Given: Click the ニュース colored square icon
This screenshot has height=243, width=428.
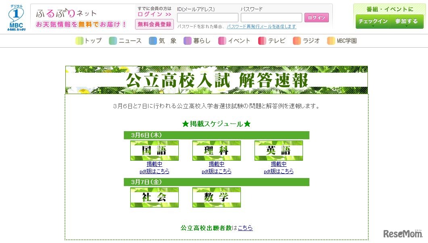Looking at the screenshot, I should pos(112,41).
